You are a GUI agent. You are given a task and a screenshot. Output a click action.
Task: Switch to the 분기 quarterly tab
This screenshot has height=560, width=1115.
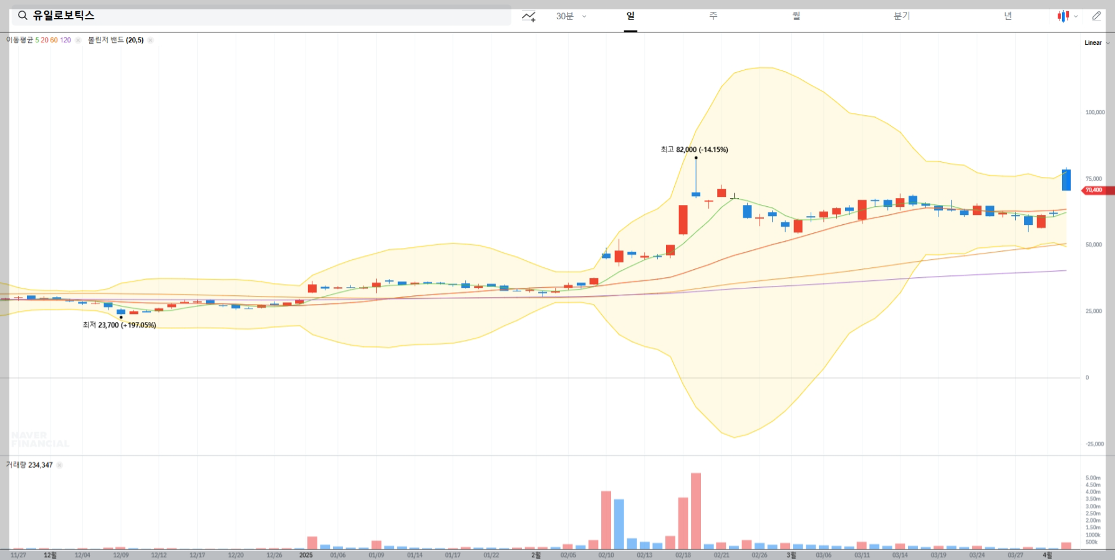coord(902,16)
